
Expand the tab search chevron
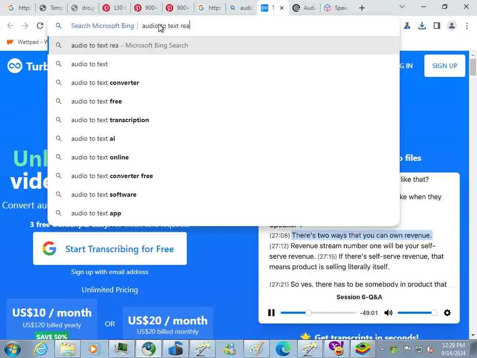tap(402, 7)
